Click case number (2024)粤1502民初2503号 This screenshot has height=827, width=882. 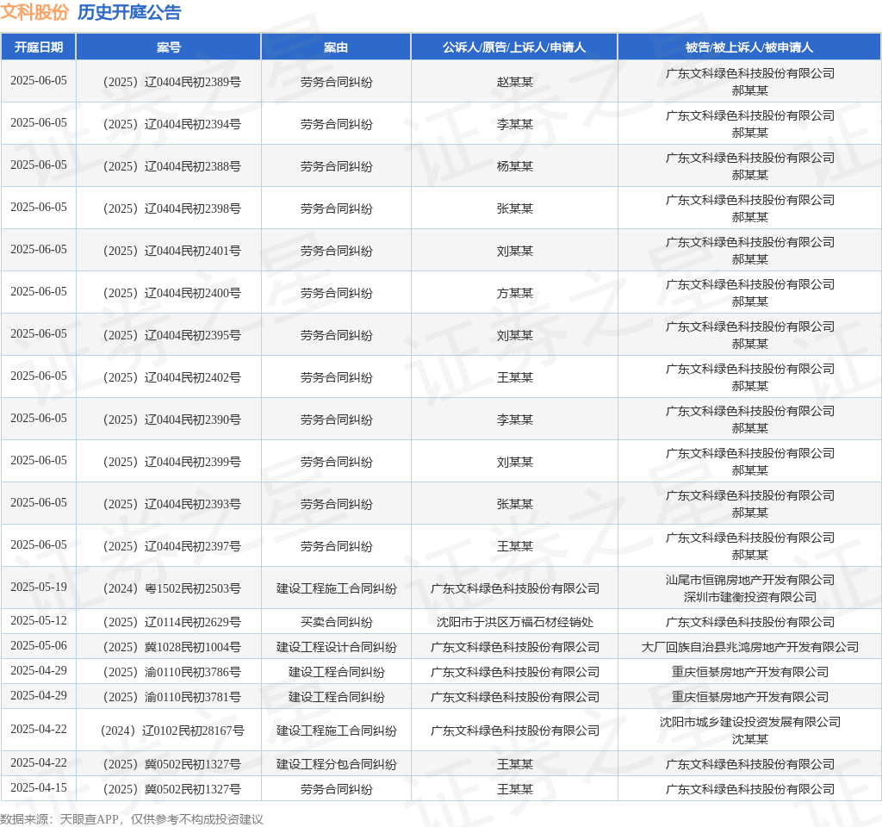[x=171, y=588]
